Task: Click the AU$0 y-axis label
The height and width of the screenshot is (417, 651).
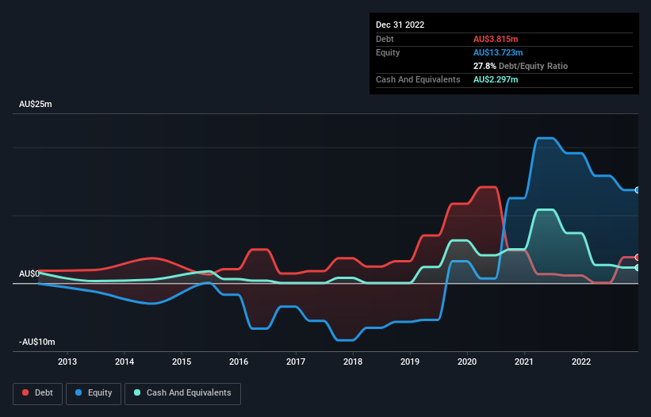Action: point(29,274)
